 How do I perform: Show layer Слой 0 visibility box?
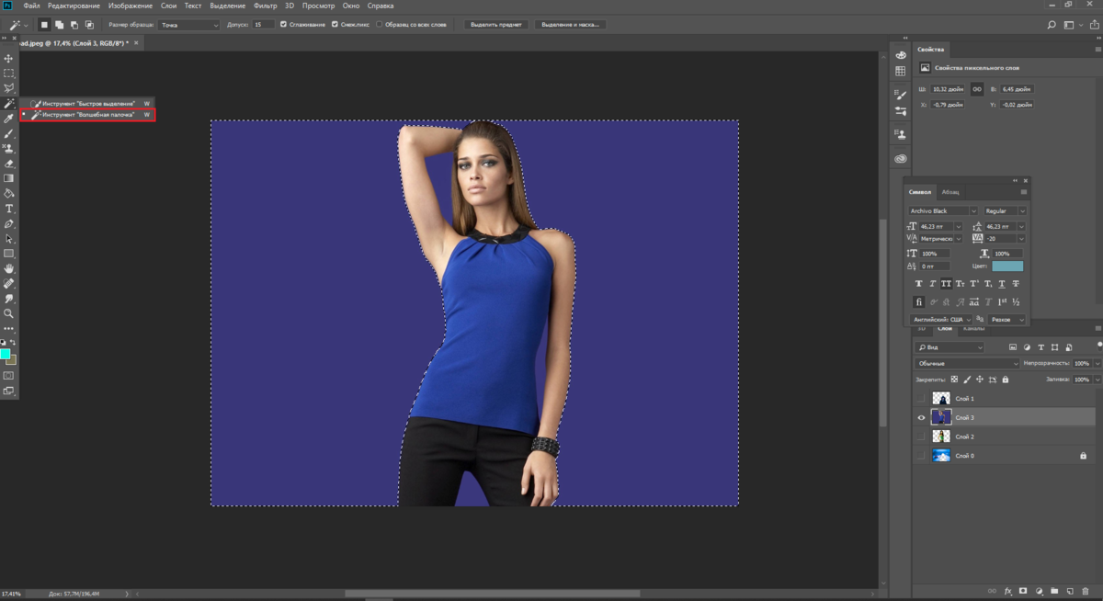click(x=921, y=456)
